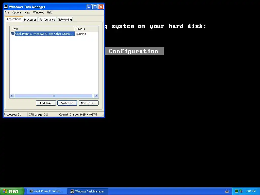The height and width of the screenshot is (195, 260).
Task: Minimize the Task Manager window
Action: (89, 7)
